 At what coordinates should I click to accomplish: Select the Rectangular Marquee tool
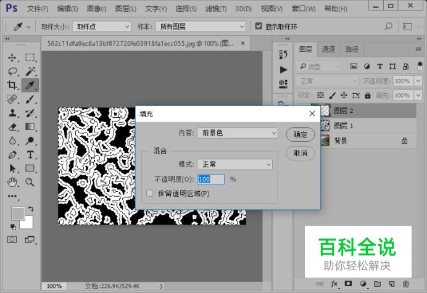(x=30, y=58)
